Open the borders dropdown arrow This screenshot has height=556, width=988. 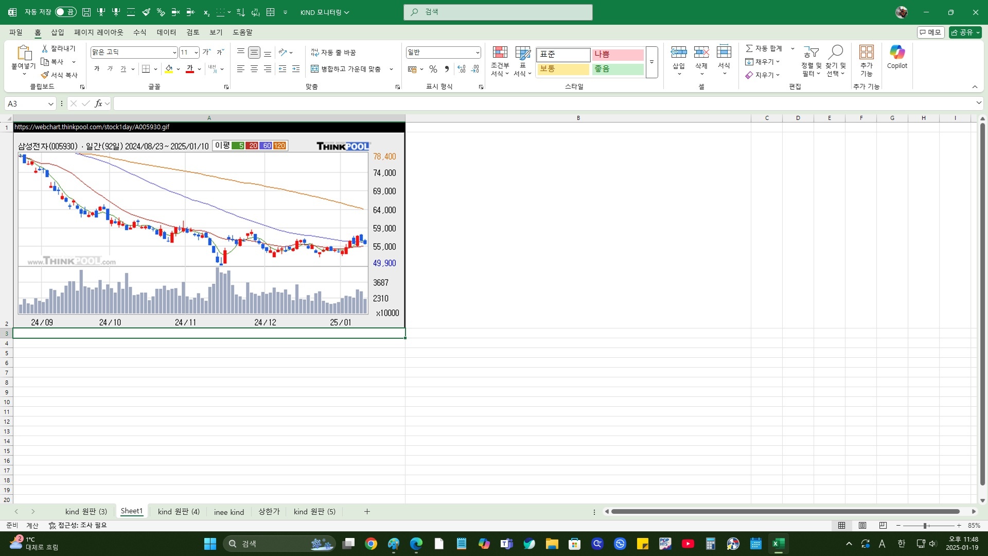pyautogui.click(x=155, y=69)
